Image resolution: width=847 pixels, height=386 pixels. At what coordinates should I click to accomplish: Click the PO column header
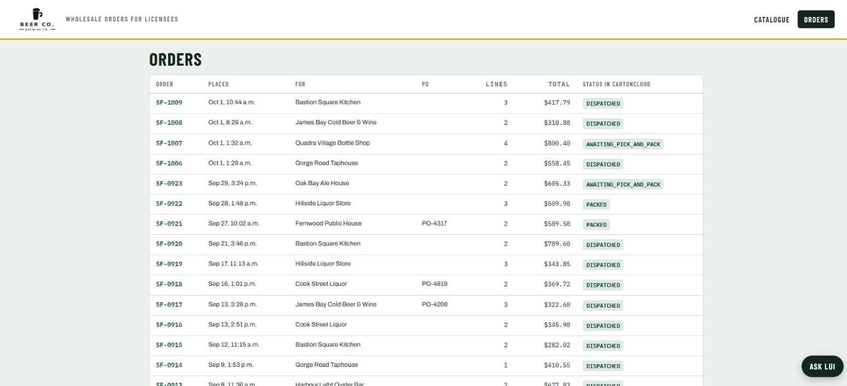[x=425, y=84]
